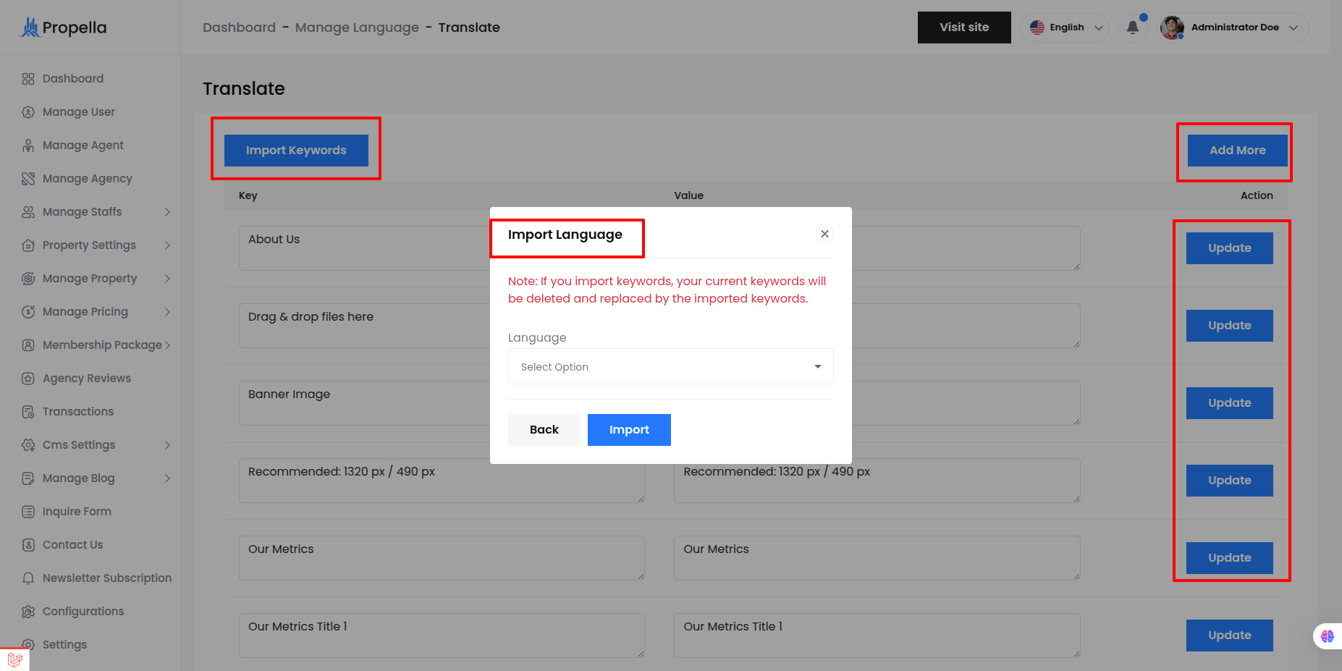1342x671 pixels.
Task: Click the Manage Agency sidebar icon
Action: point(28,179)
